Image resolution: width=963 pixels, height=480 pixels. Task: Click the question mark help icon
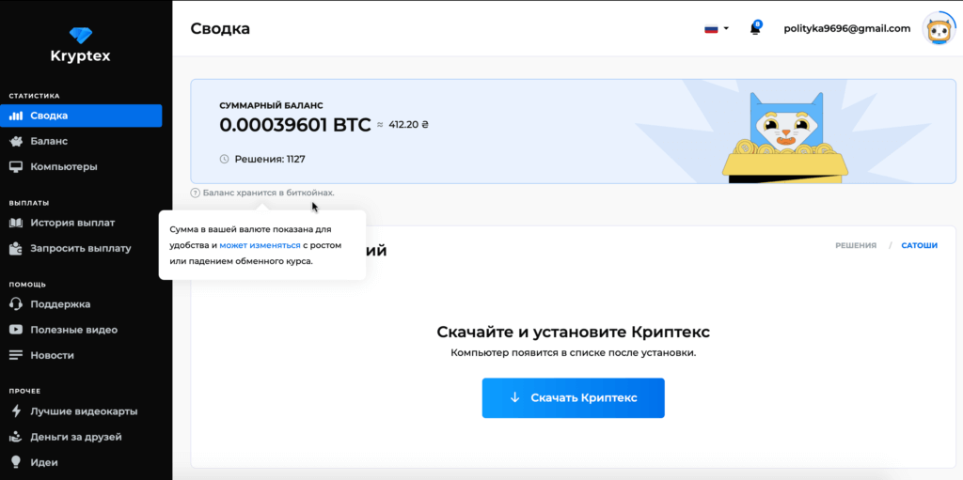196,193
